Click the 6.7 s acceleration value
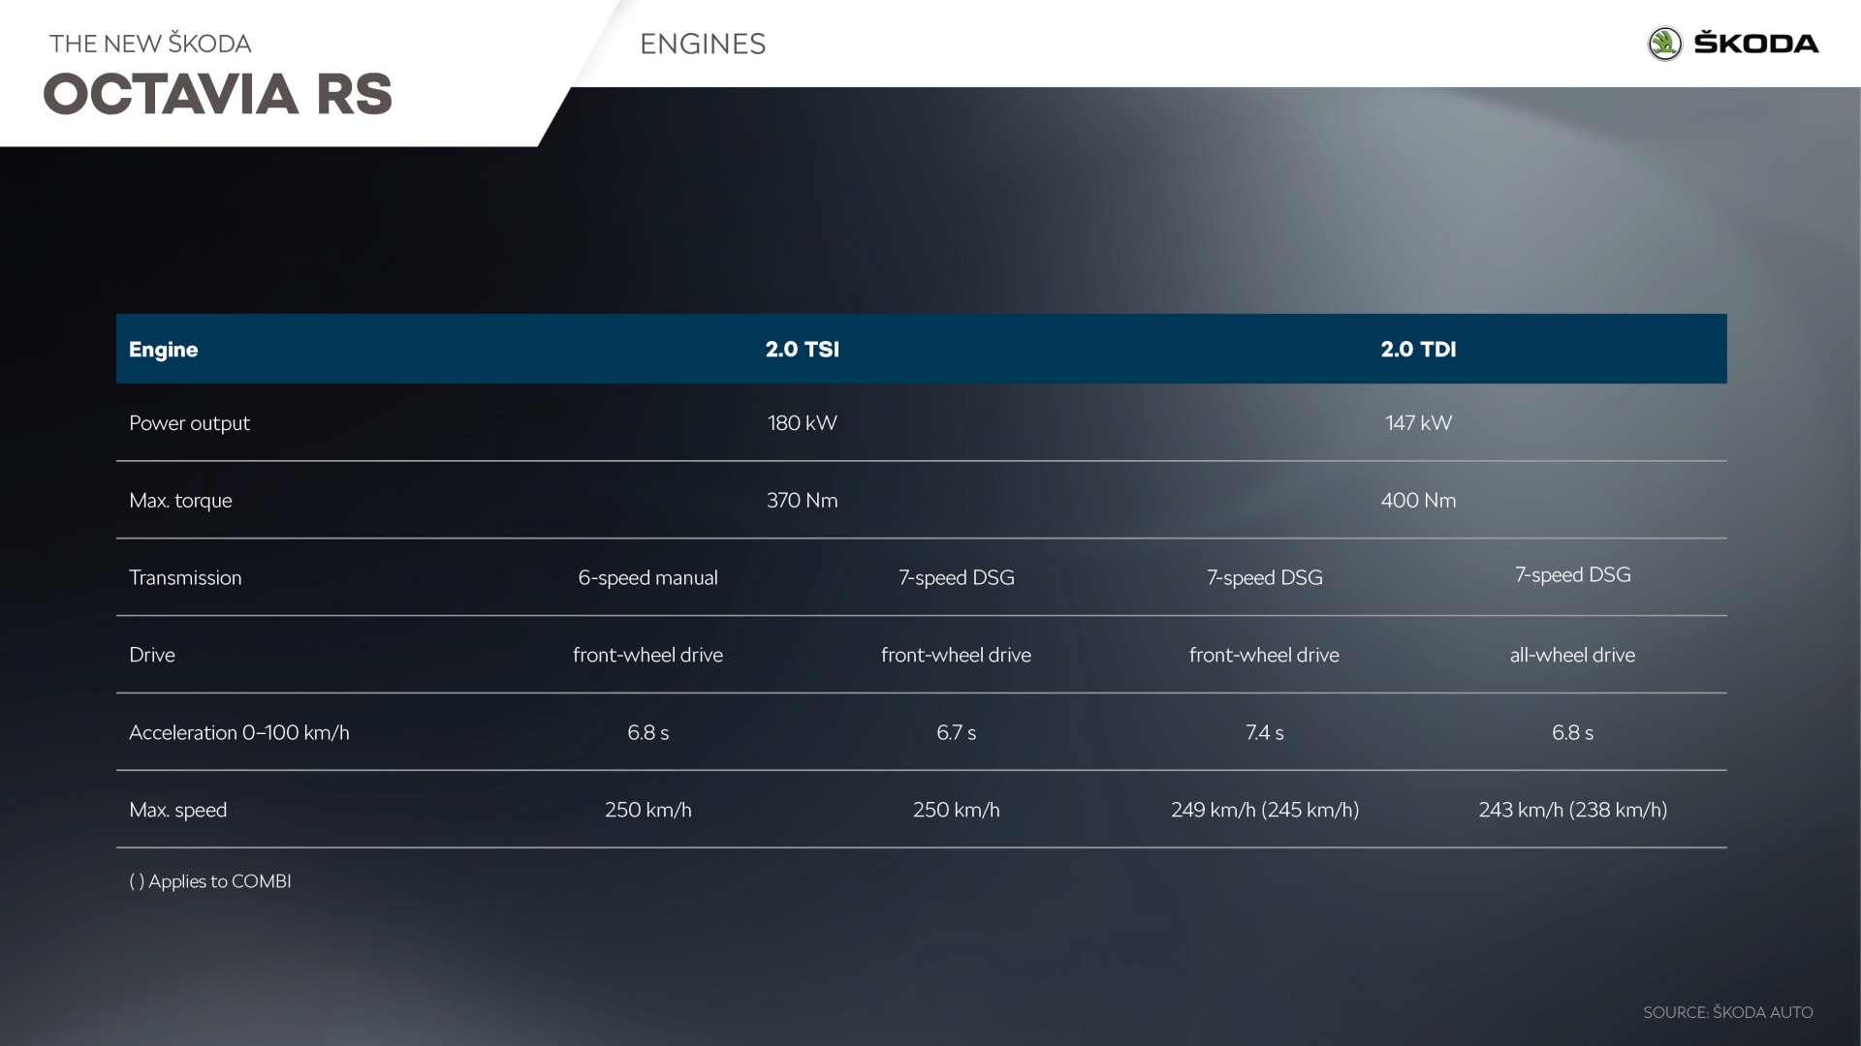This screenshot has width=1861, height=1046. (956, 733)
